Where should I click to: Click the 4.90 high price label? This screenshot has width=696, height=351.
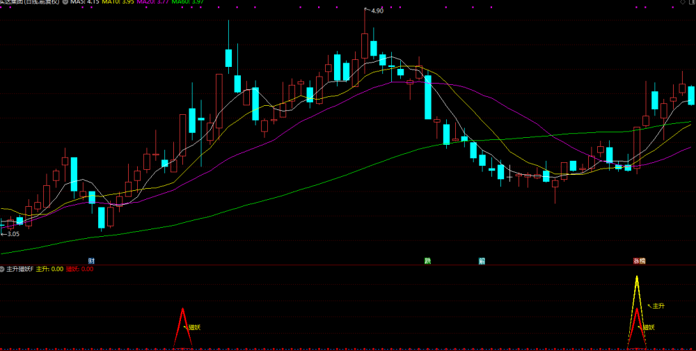pyautogui.click(x=377, y=10)
